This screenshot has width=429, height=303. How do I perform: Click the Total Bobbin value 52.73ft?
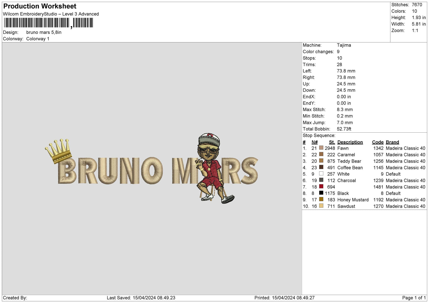point(344,129)
